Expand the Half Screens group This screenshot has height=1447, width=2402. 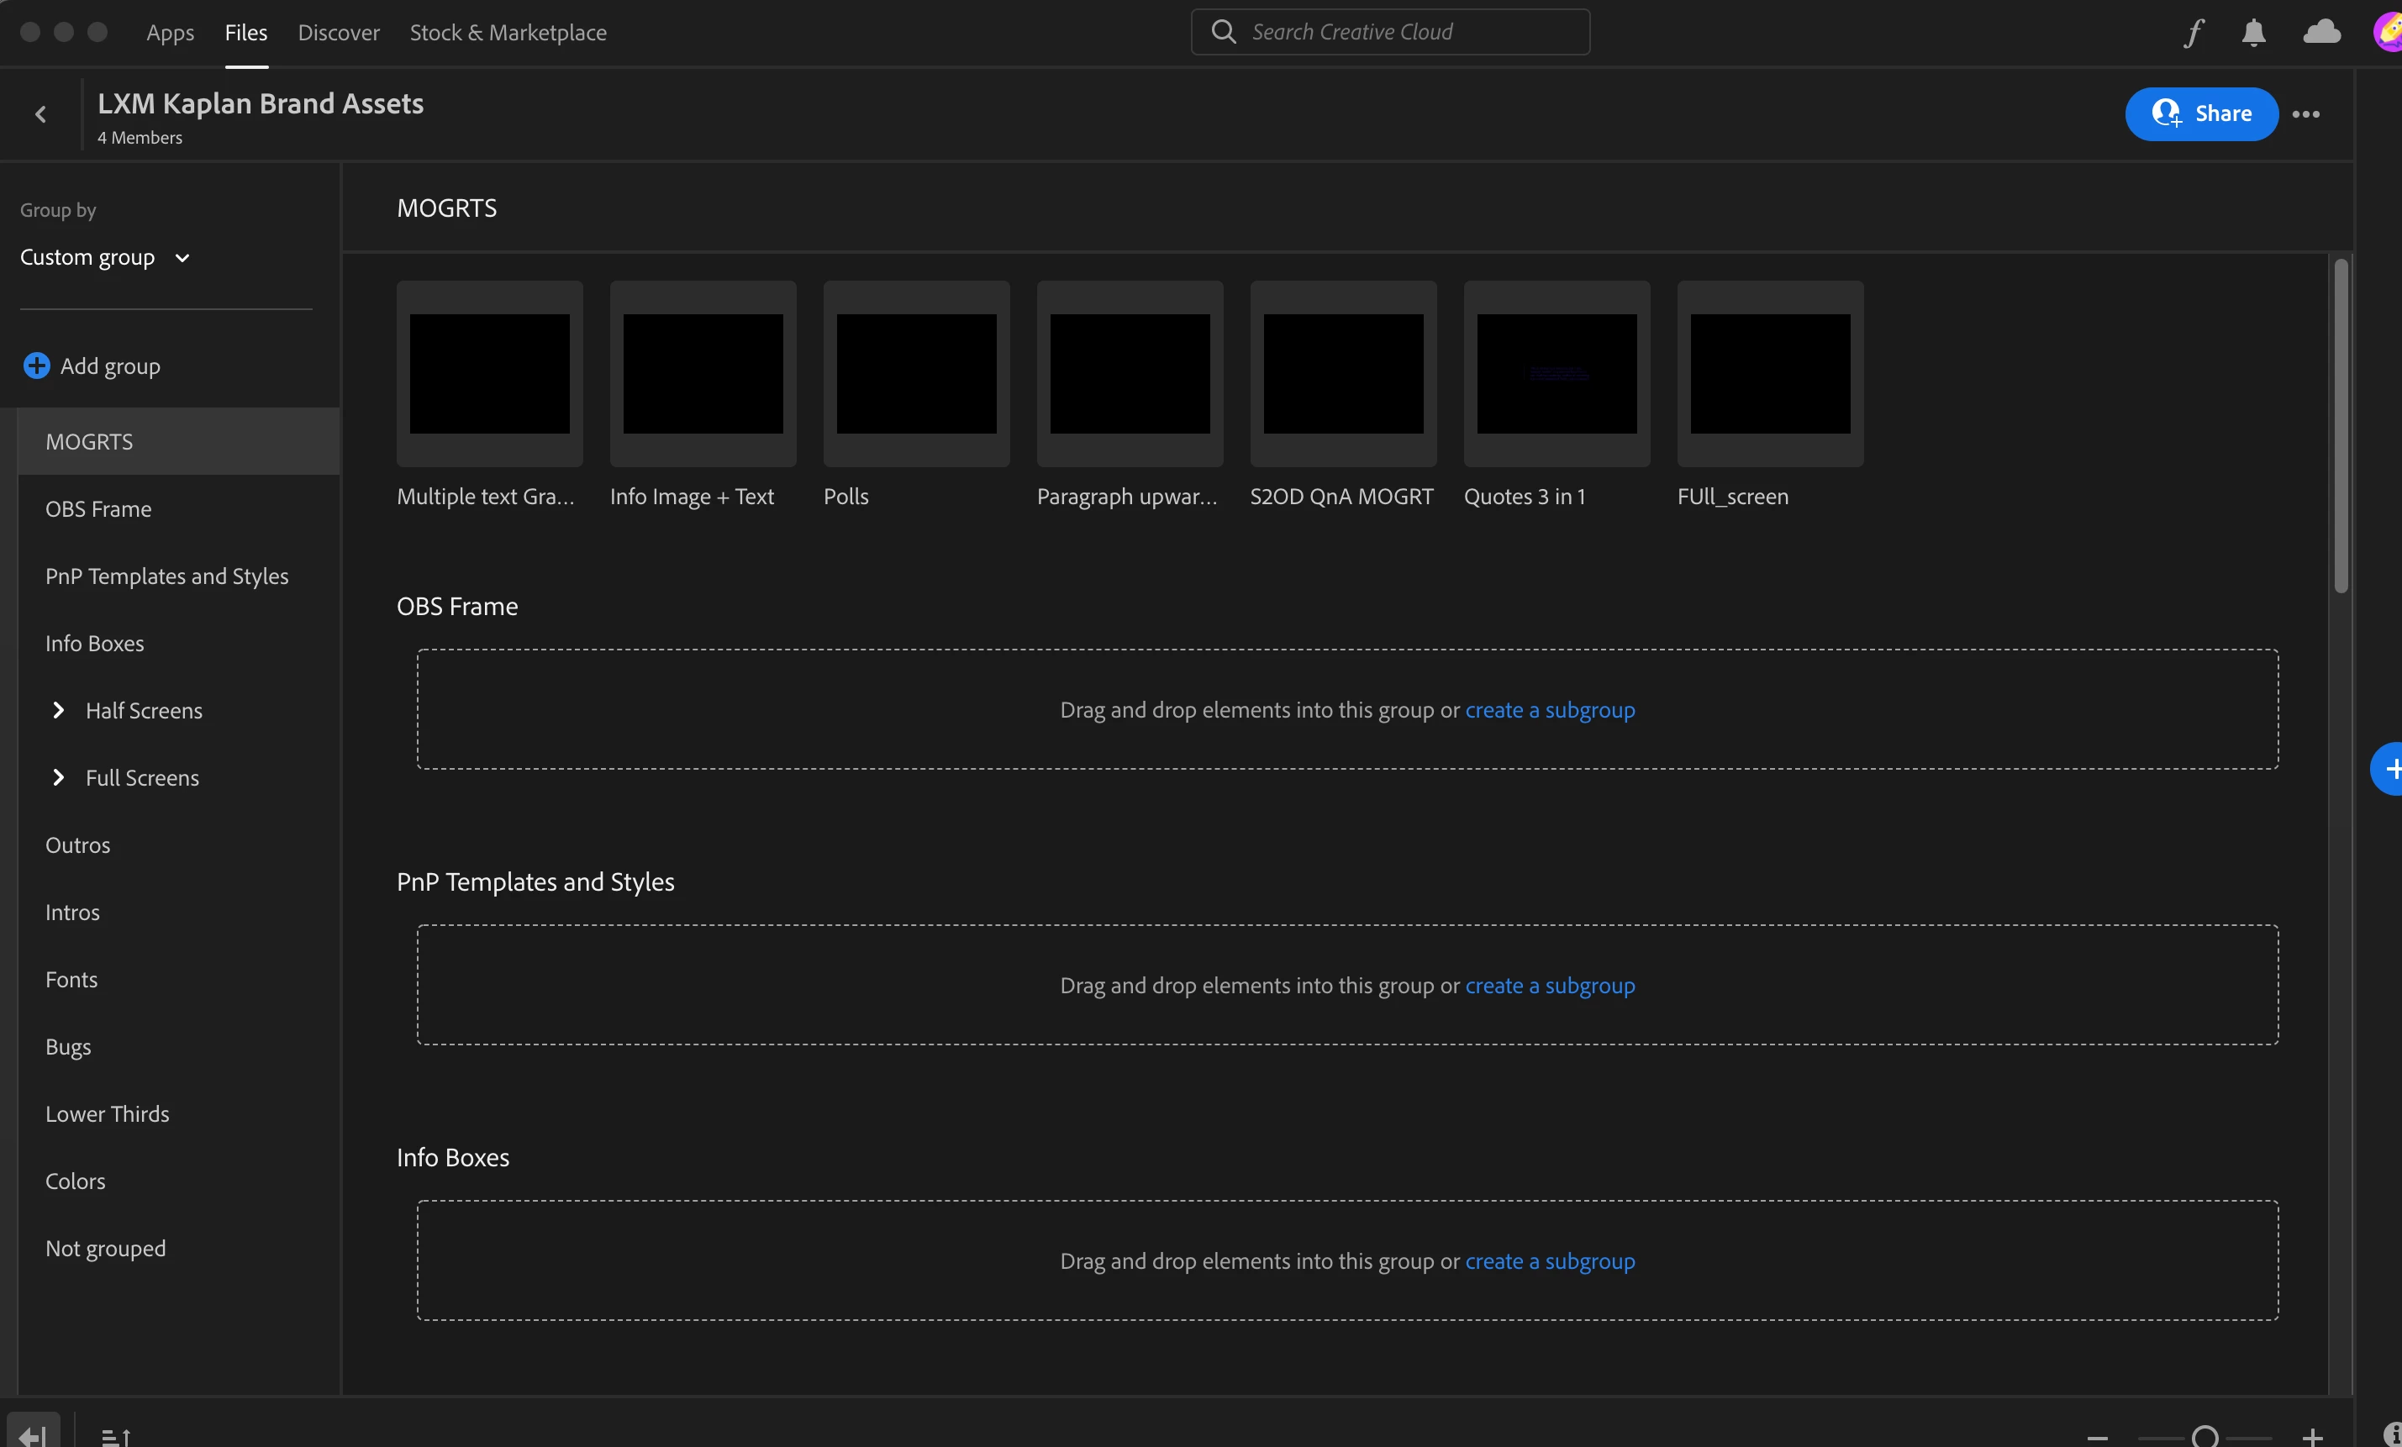click(59, 710)
